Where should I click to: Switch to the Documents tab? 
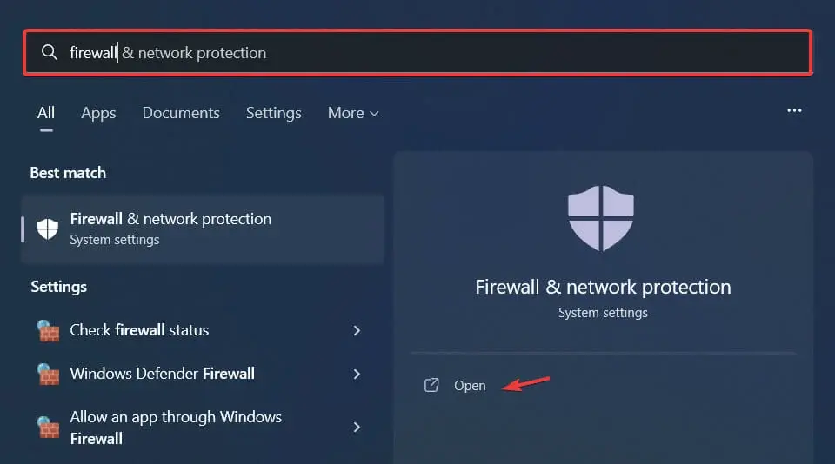click(x=181, y=113)
